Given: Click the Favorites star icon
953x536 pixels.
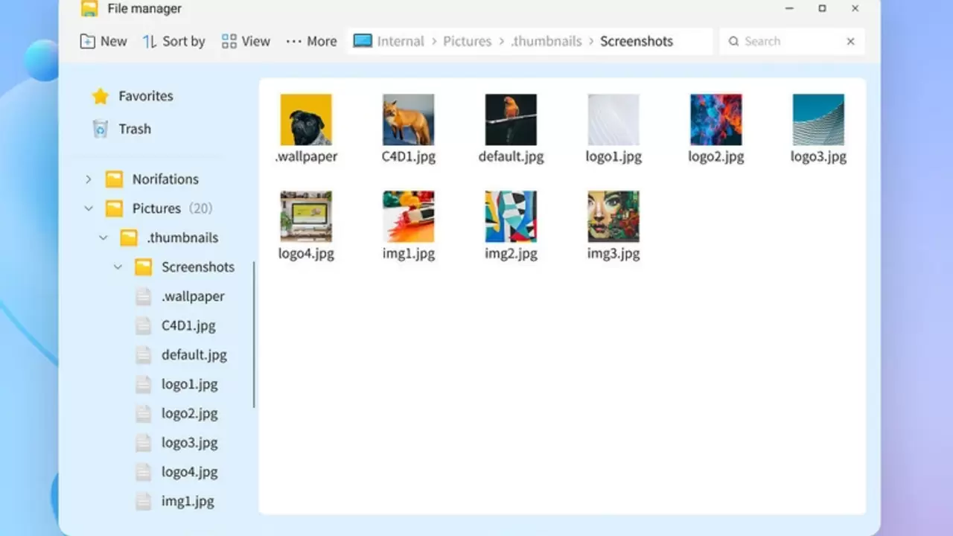Looking at the screenshot, I should tap(101, 96).
